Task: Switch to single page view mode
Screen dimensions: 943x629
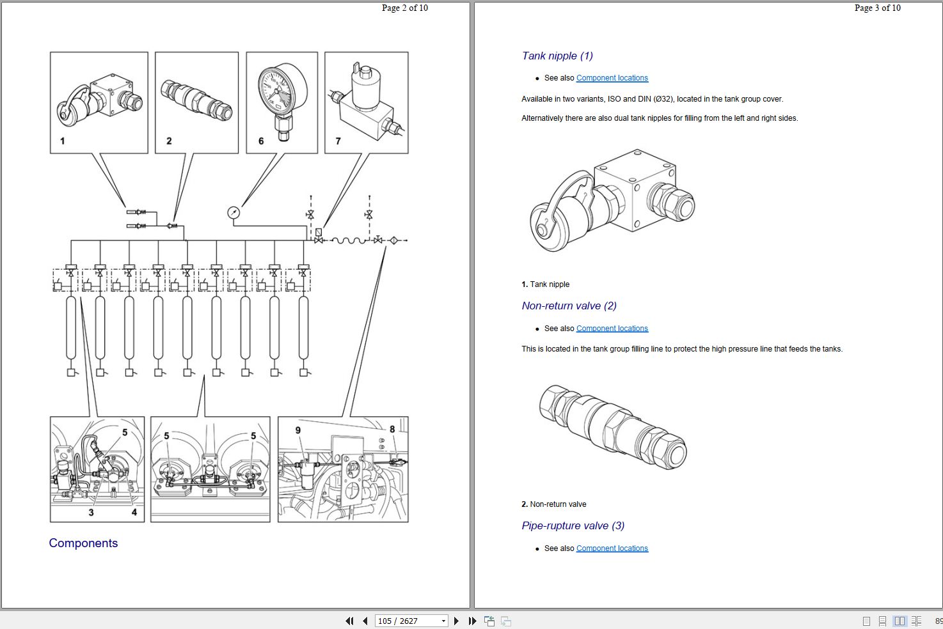Action: click(x=866, y=621)
